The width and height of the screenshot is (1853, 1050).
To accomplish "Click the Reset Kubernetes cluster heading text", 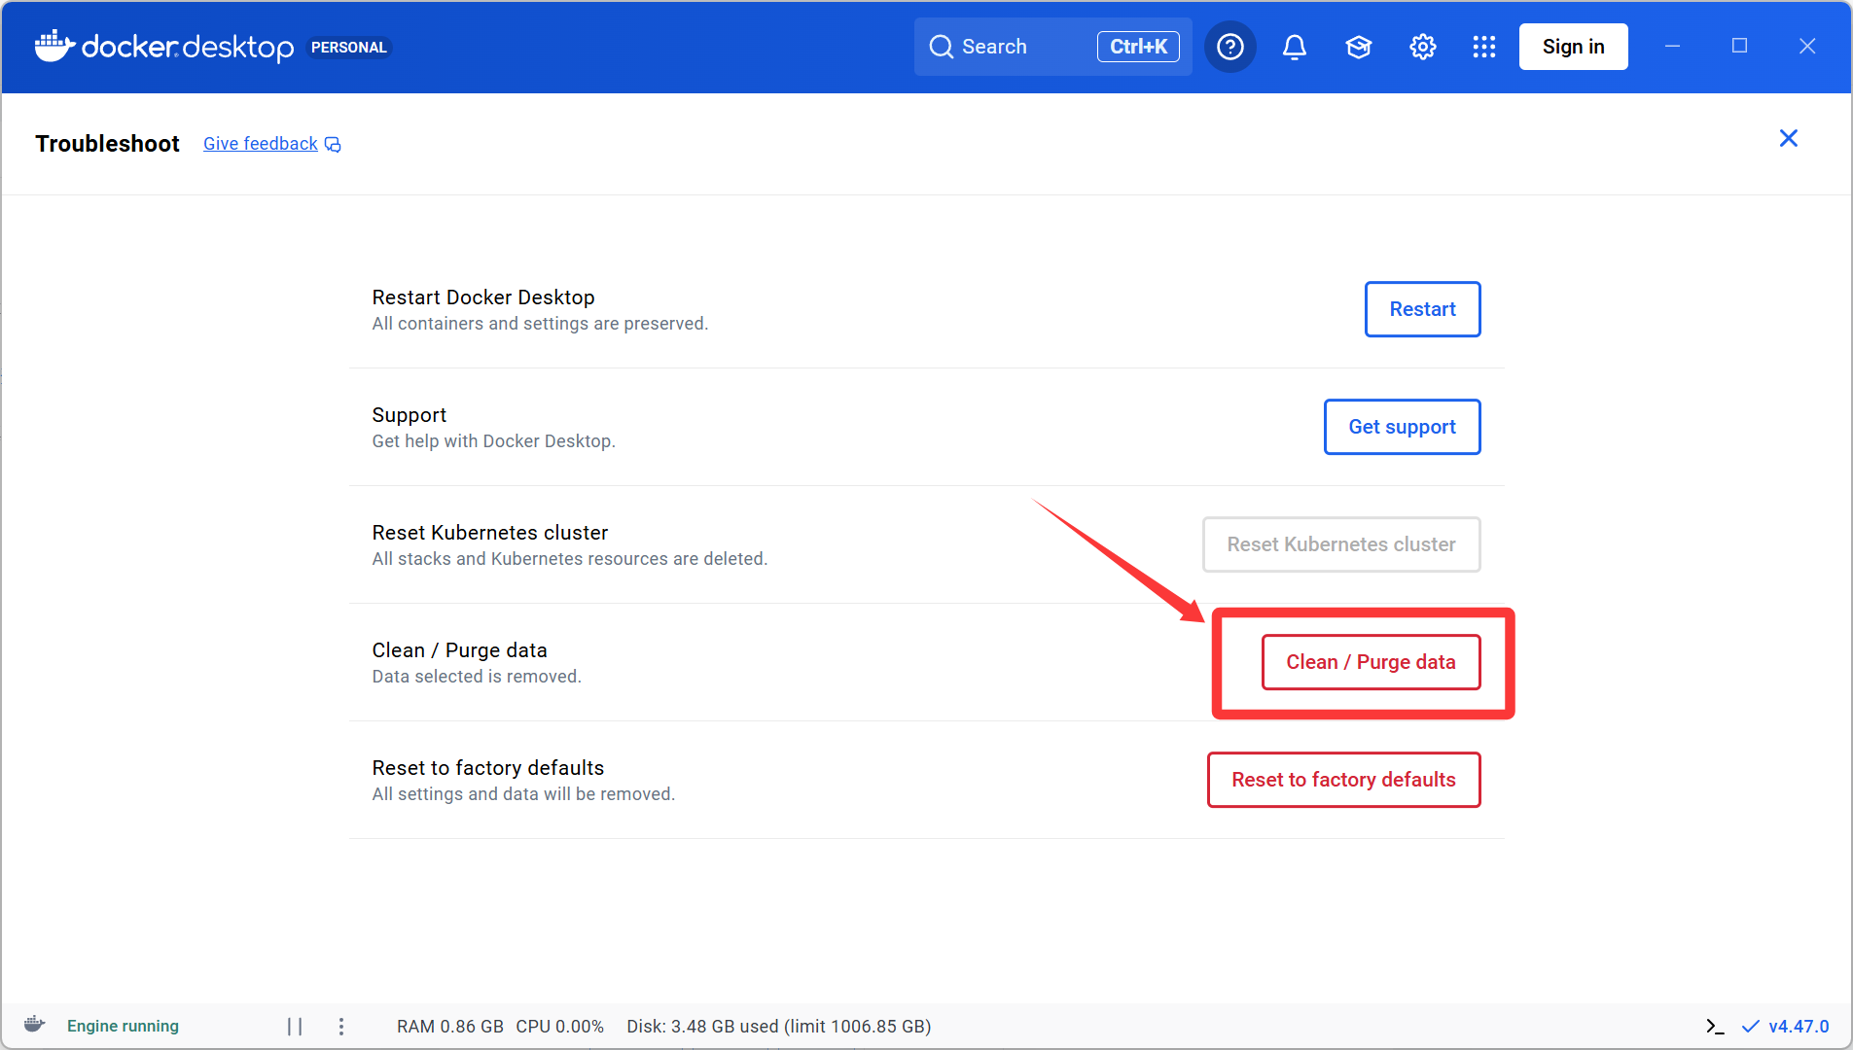I will [490, 533].
